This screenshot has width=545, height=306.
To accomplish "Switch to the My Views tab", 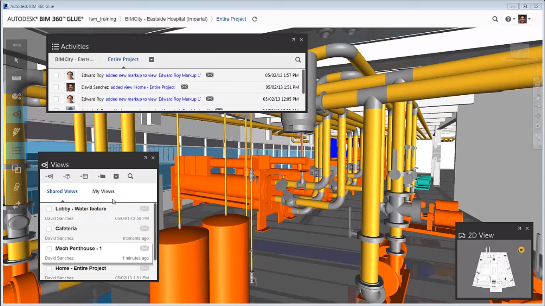I will [x=103, y=191].
